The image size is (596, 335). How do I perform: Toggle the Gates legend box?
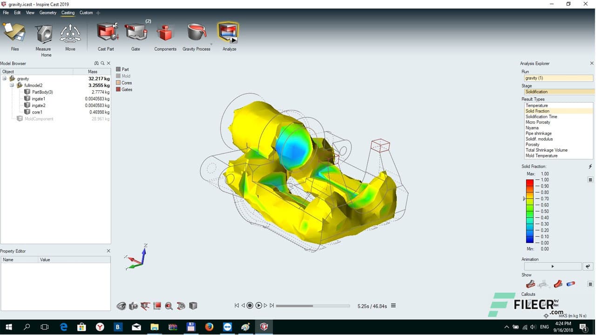click(118, 89)
